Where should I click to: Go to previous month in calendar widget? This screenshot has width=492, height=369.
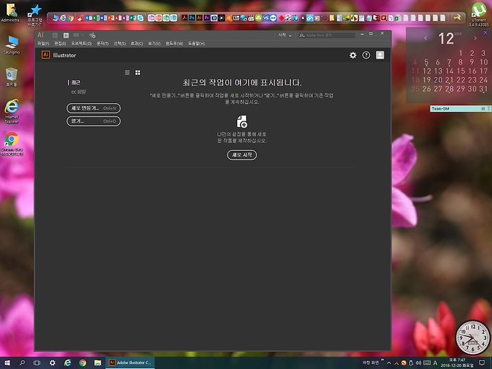pyautogui.click(x=426, y=38)
